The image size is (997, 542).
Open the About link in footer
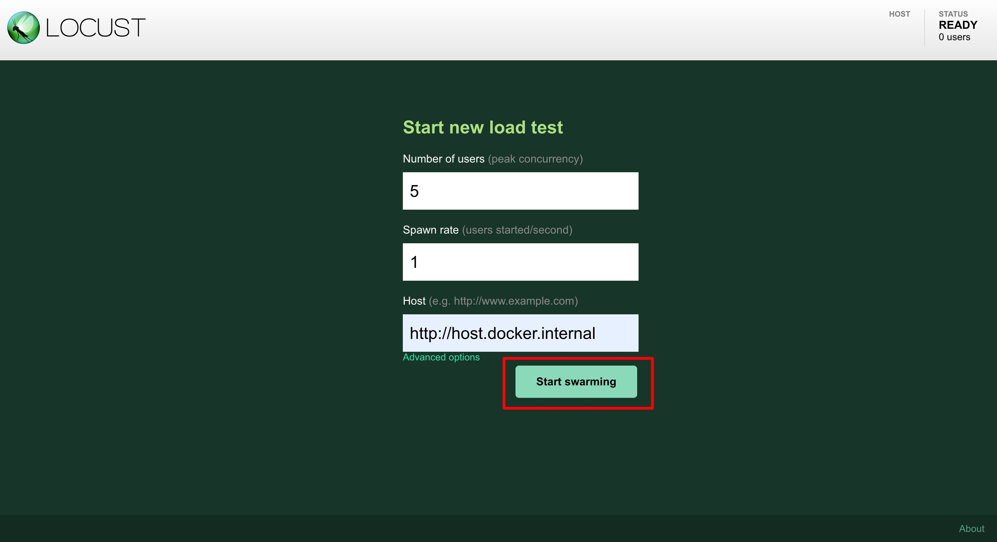(971, 528)
